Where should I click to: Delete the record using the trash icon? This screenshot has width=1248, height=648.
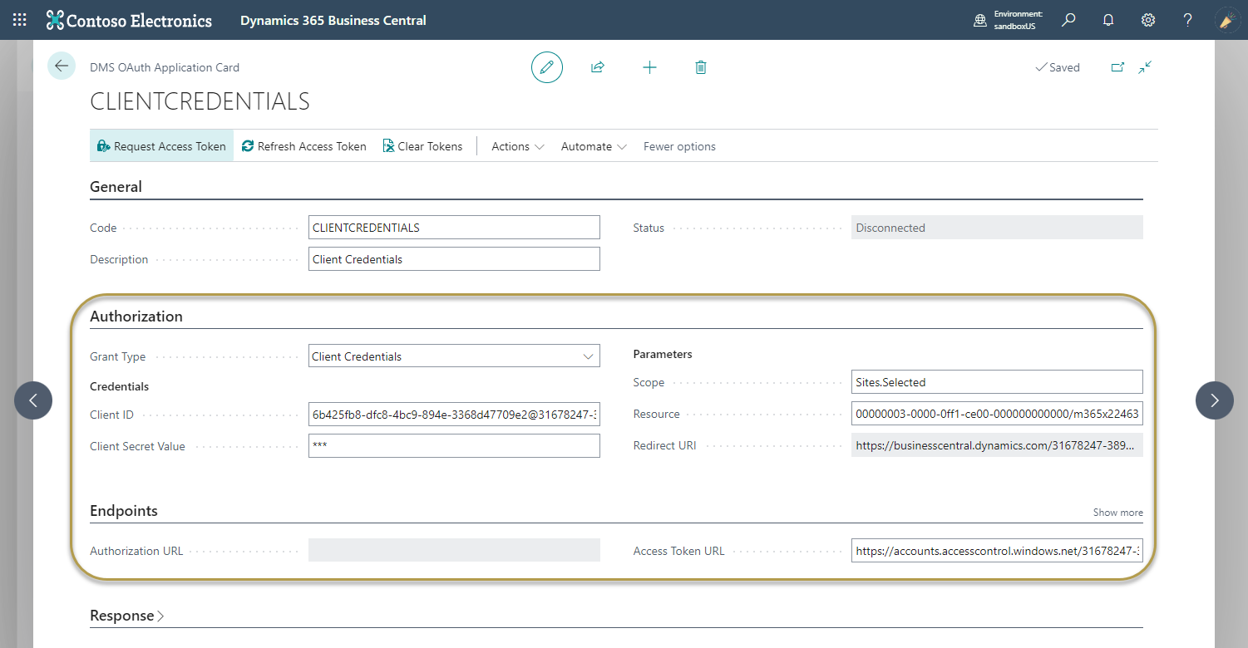[700, 67]
